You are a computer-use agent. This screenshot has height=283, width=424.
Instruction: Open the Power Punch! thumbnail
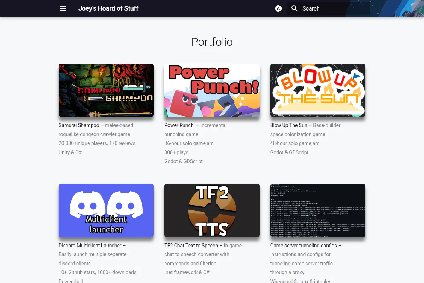point(212,90)
